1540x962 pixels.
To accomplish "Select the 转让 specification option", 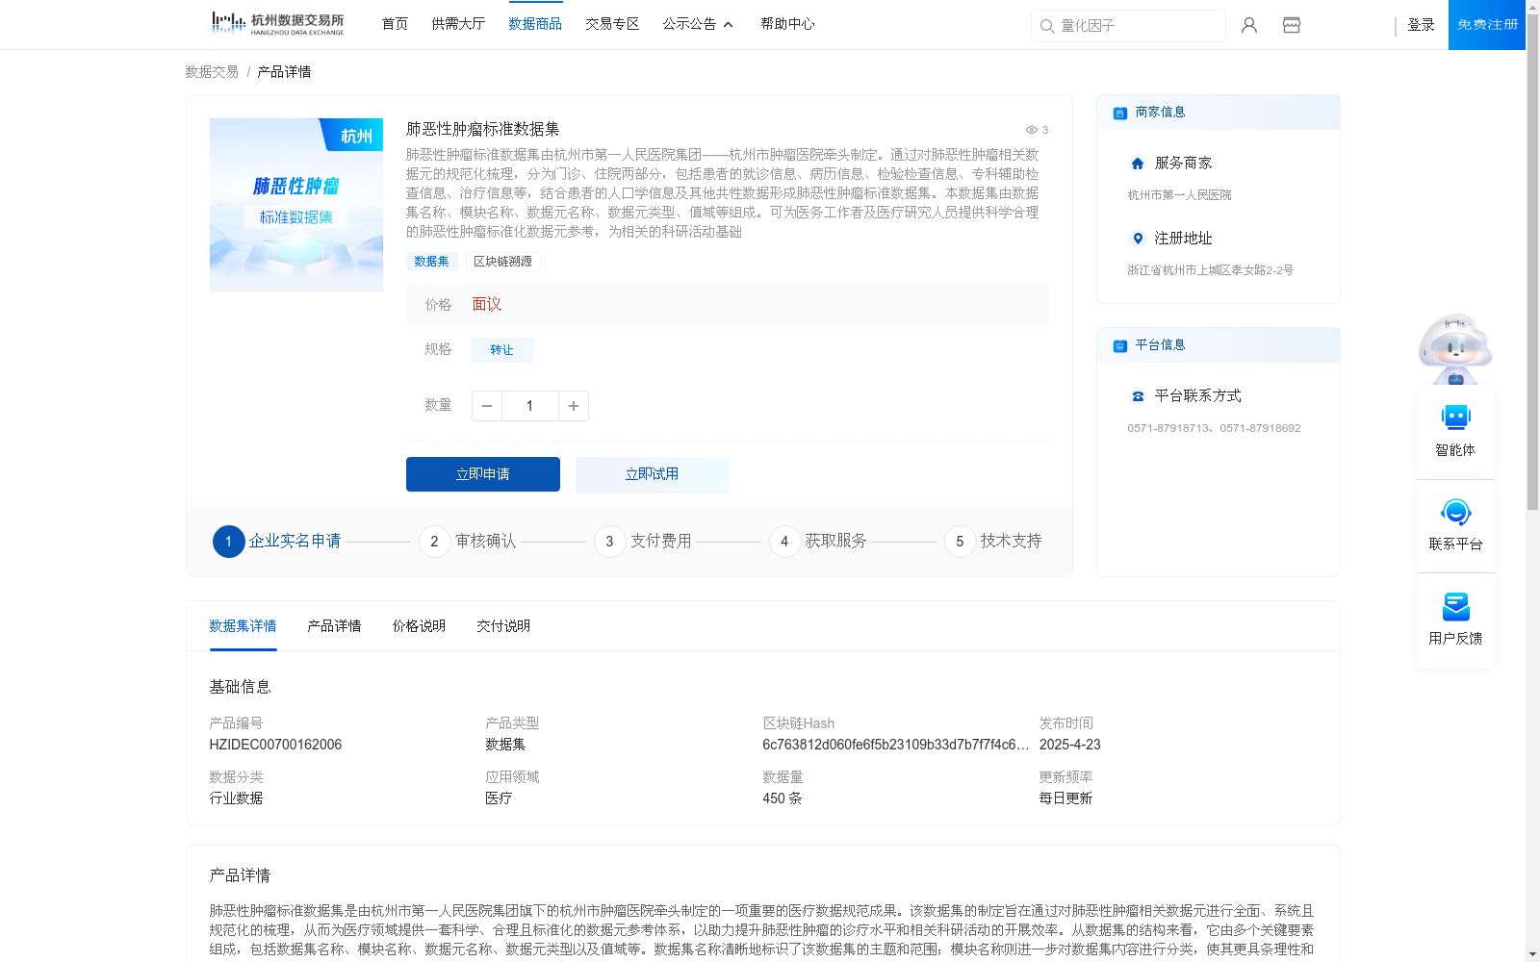I will click(501, 350).
